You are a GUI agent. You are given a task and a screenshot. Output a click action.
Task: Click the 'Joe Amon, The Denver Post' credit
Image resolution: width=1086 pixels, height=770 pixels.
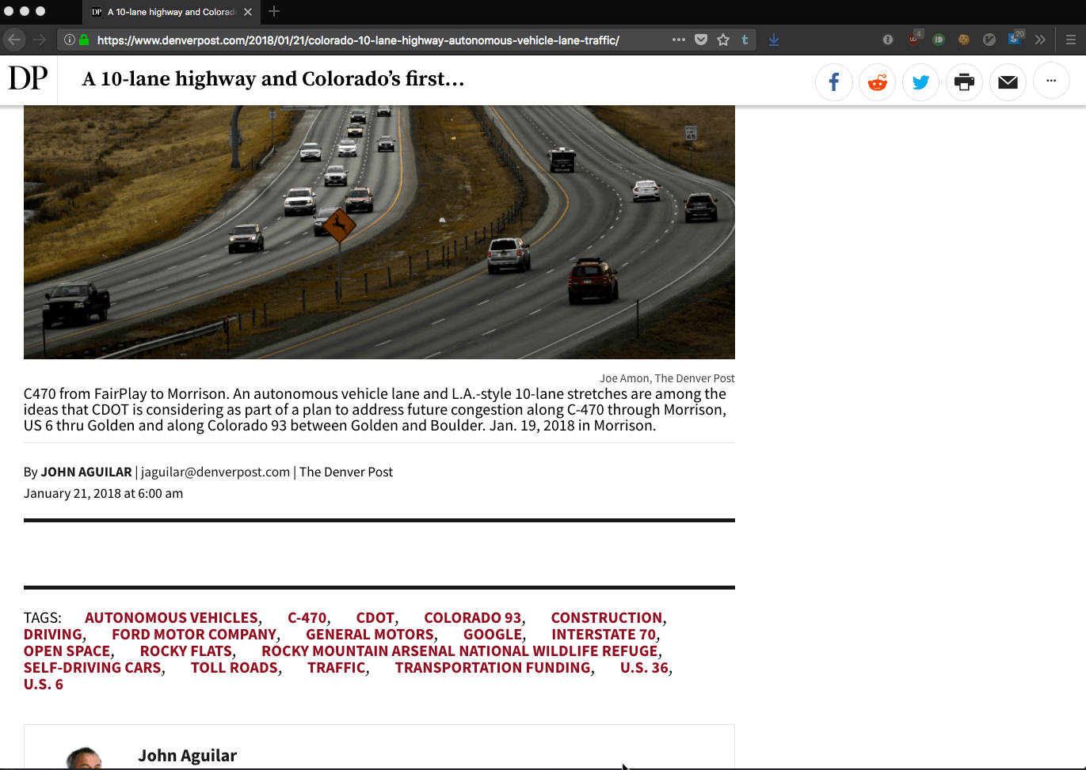[667, 378]
